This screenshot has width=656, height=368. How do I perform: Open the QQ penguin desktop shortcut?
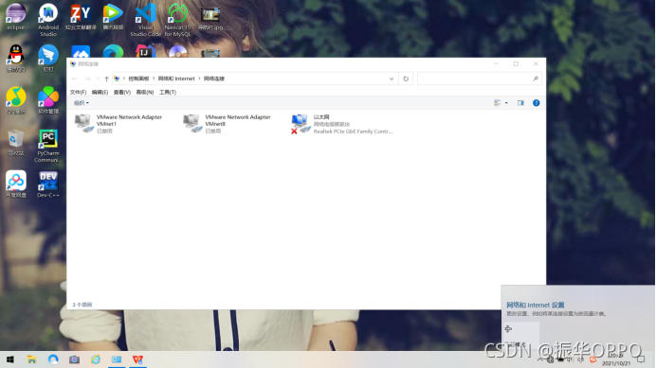(x=16, y=59)
